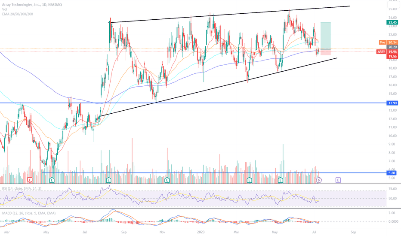Open the May 2023 green earnings marker
This screenshot has width=401, height=236.
[x=281, y=180]
